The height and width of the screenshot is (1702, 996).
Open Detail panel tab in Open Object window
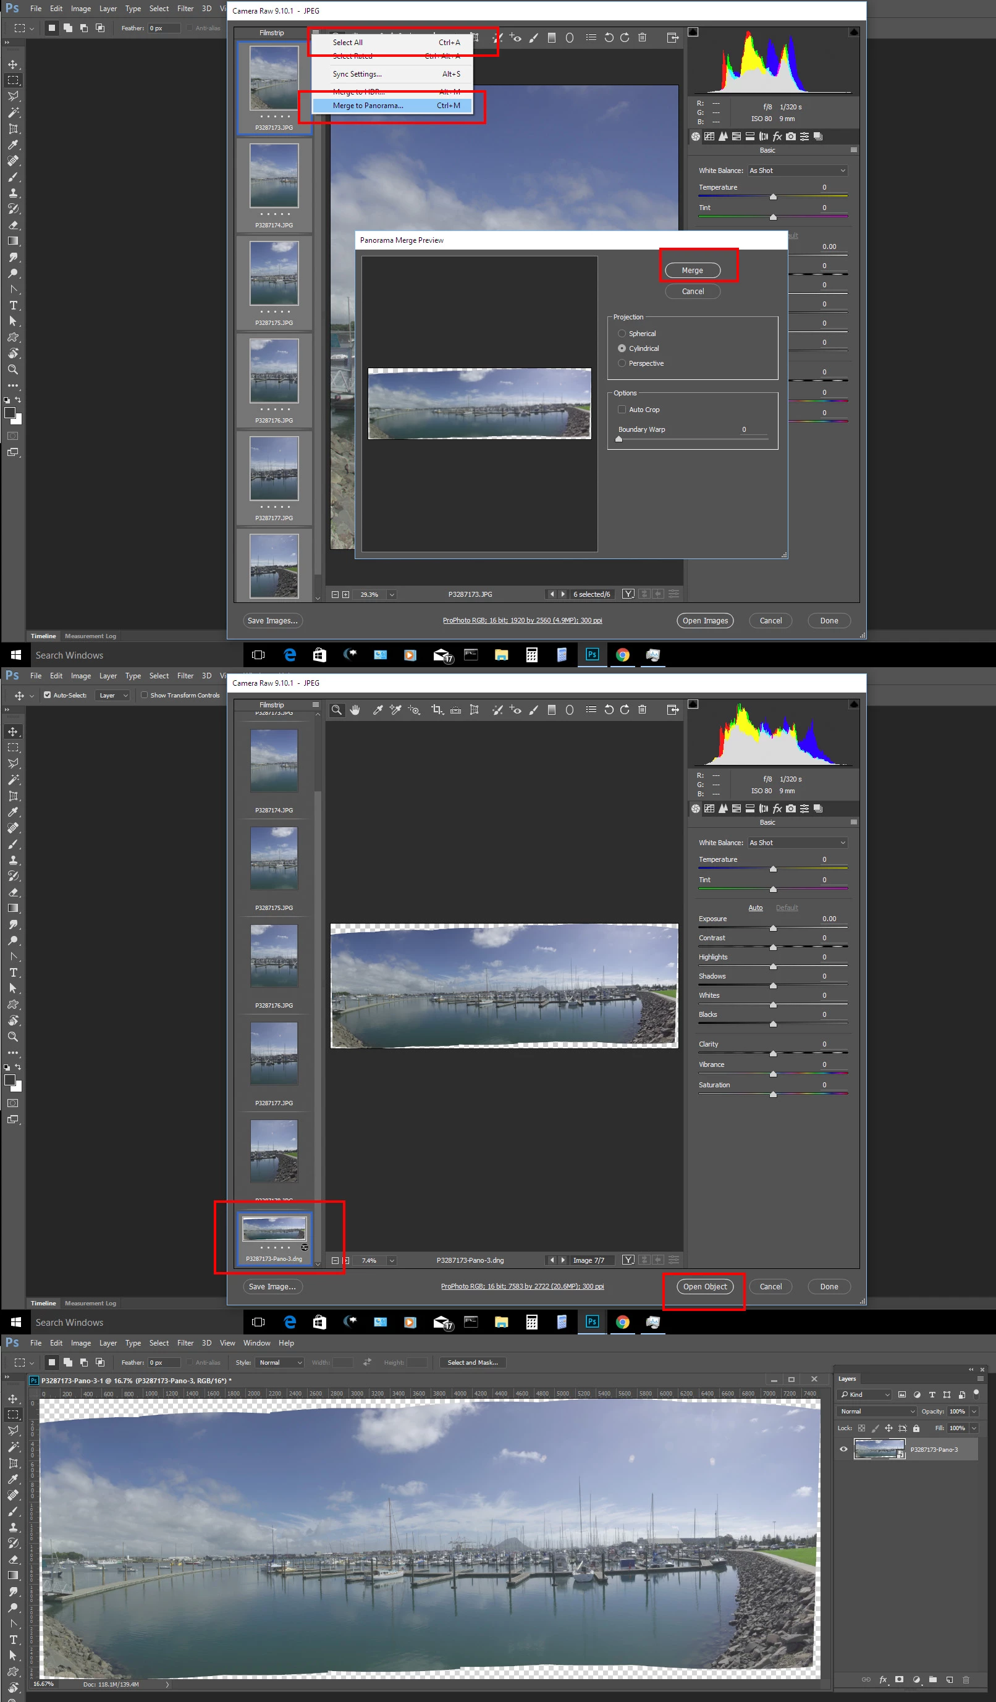point(723,809)
